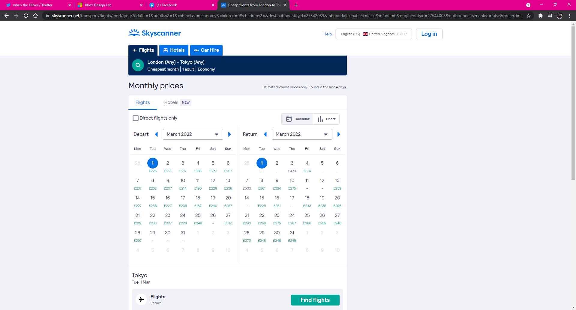This screenshot has width=576, height=310.
Task: Reload the page using the refresh icon
Action: pos(26,16)
